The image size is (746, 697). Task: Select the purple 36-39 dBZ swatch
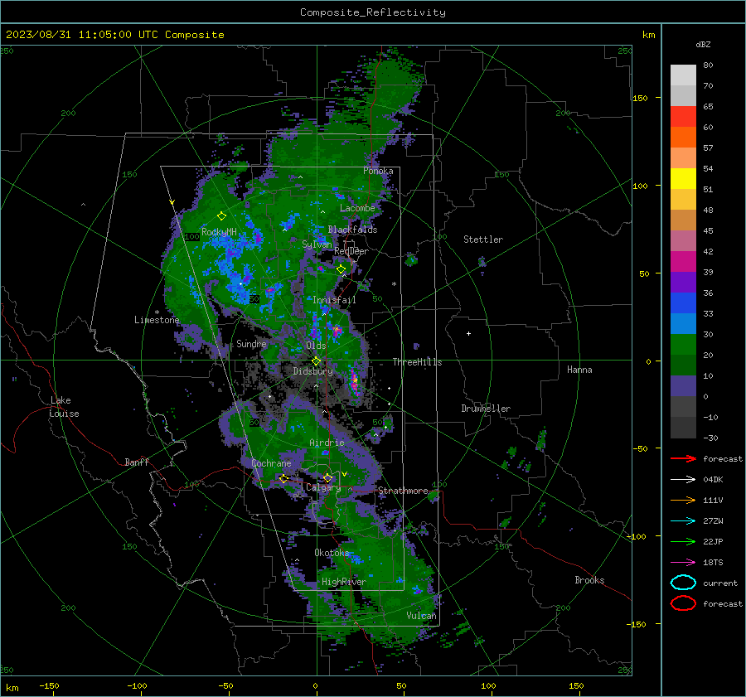(x=683, y=282)
